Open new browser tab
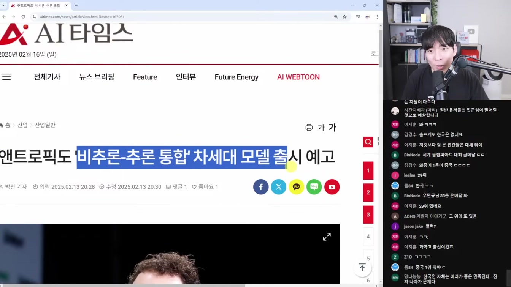Image resolution: width=511 pixels, height=287 pixels. (x=76, y=5)
